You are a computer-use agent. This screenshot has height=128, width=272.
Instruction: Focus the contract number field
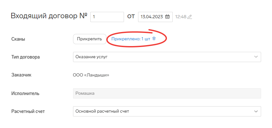pos(107,17)
